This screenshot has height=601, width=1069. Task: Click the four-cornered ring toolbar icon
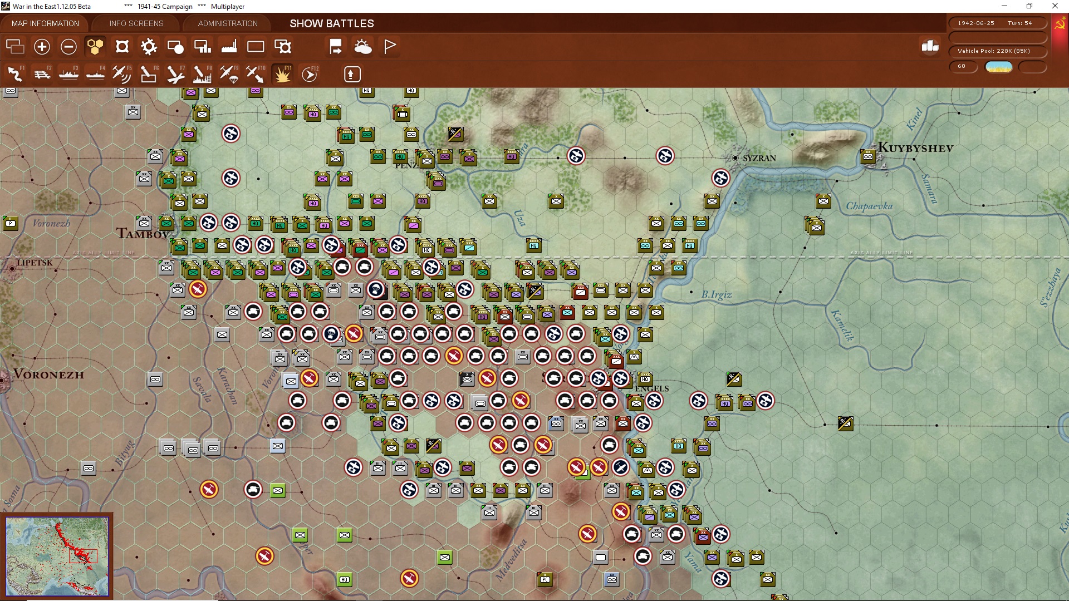[x=122, y=47]
